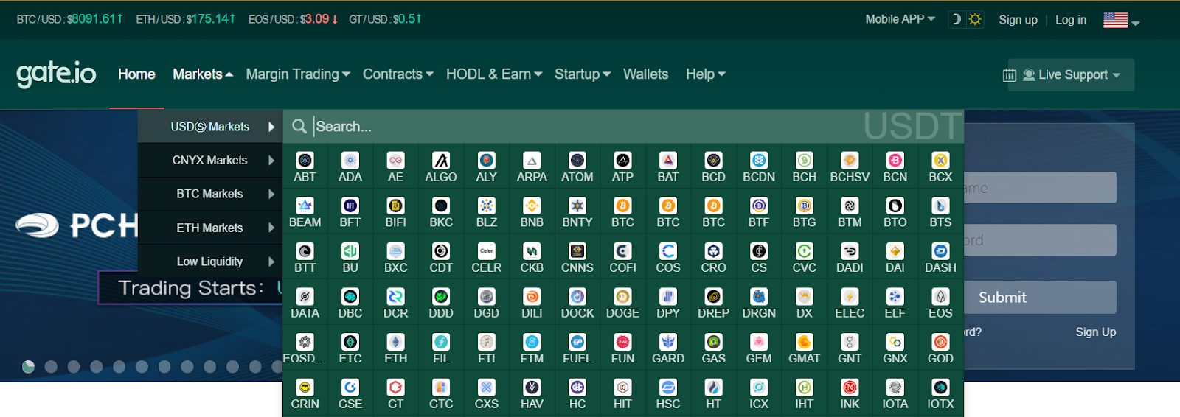Click Sign Up link below form
This screenshot has width=1180, height=417.
tap(1095, 332)
